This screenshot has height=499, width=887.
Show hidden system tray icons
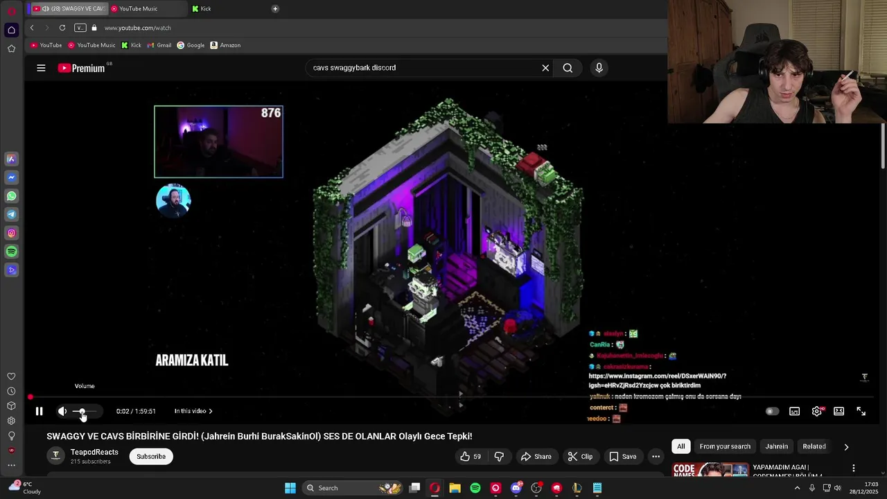[797, 488]
